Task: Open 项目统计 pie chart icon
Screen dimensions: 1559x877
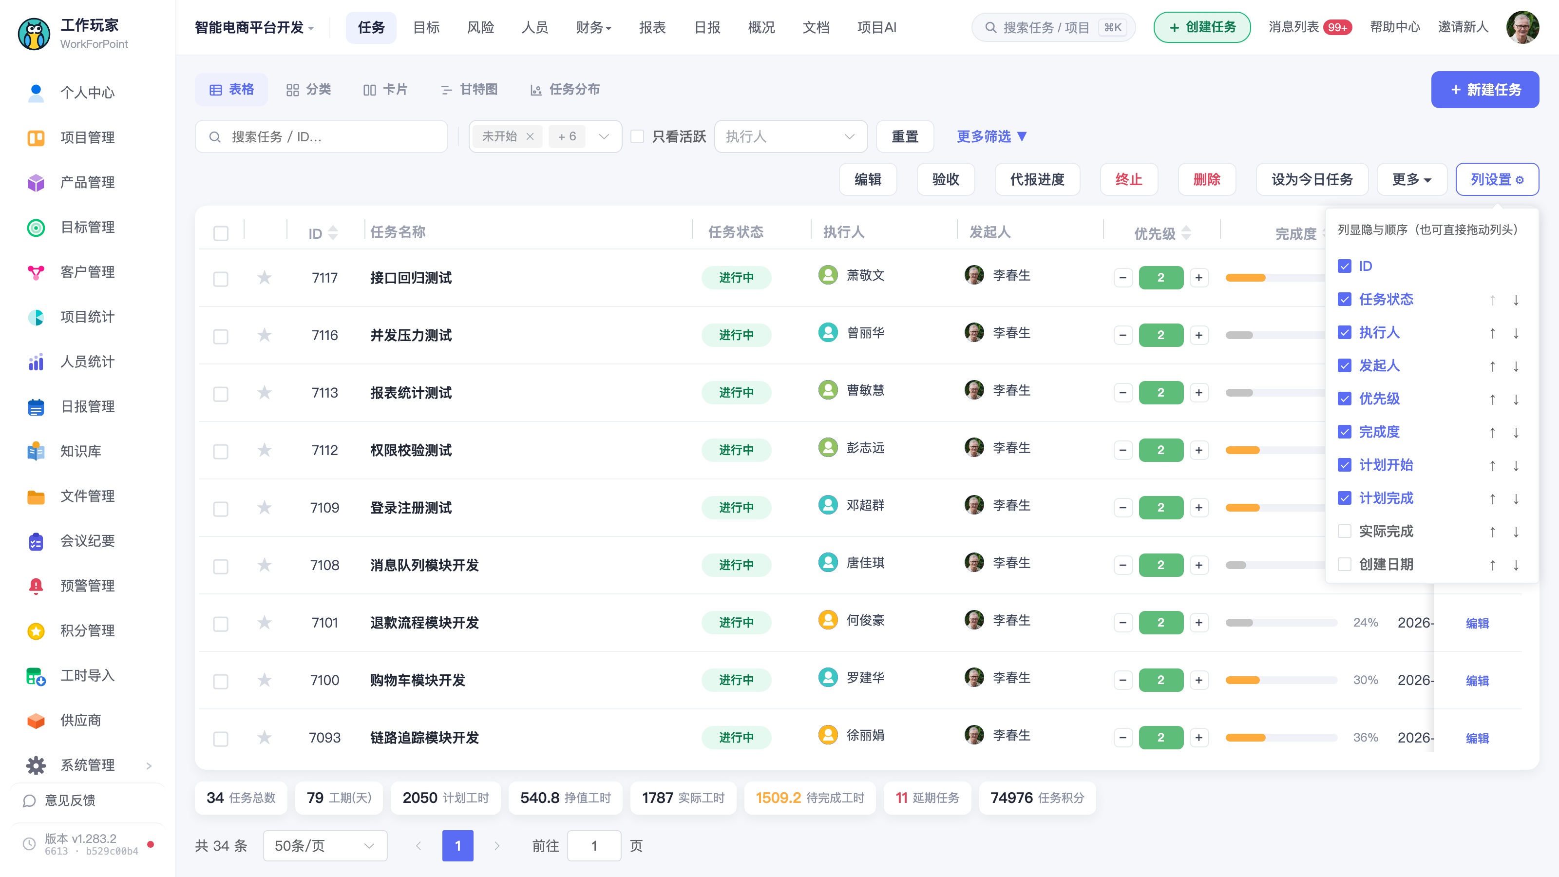Action: point(36,317)
